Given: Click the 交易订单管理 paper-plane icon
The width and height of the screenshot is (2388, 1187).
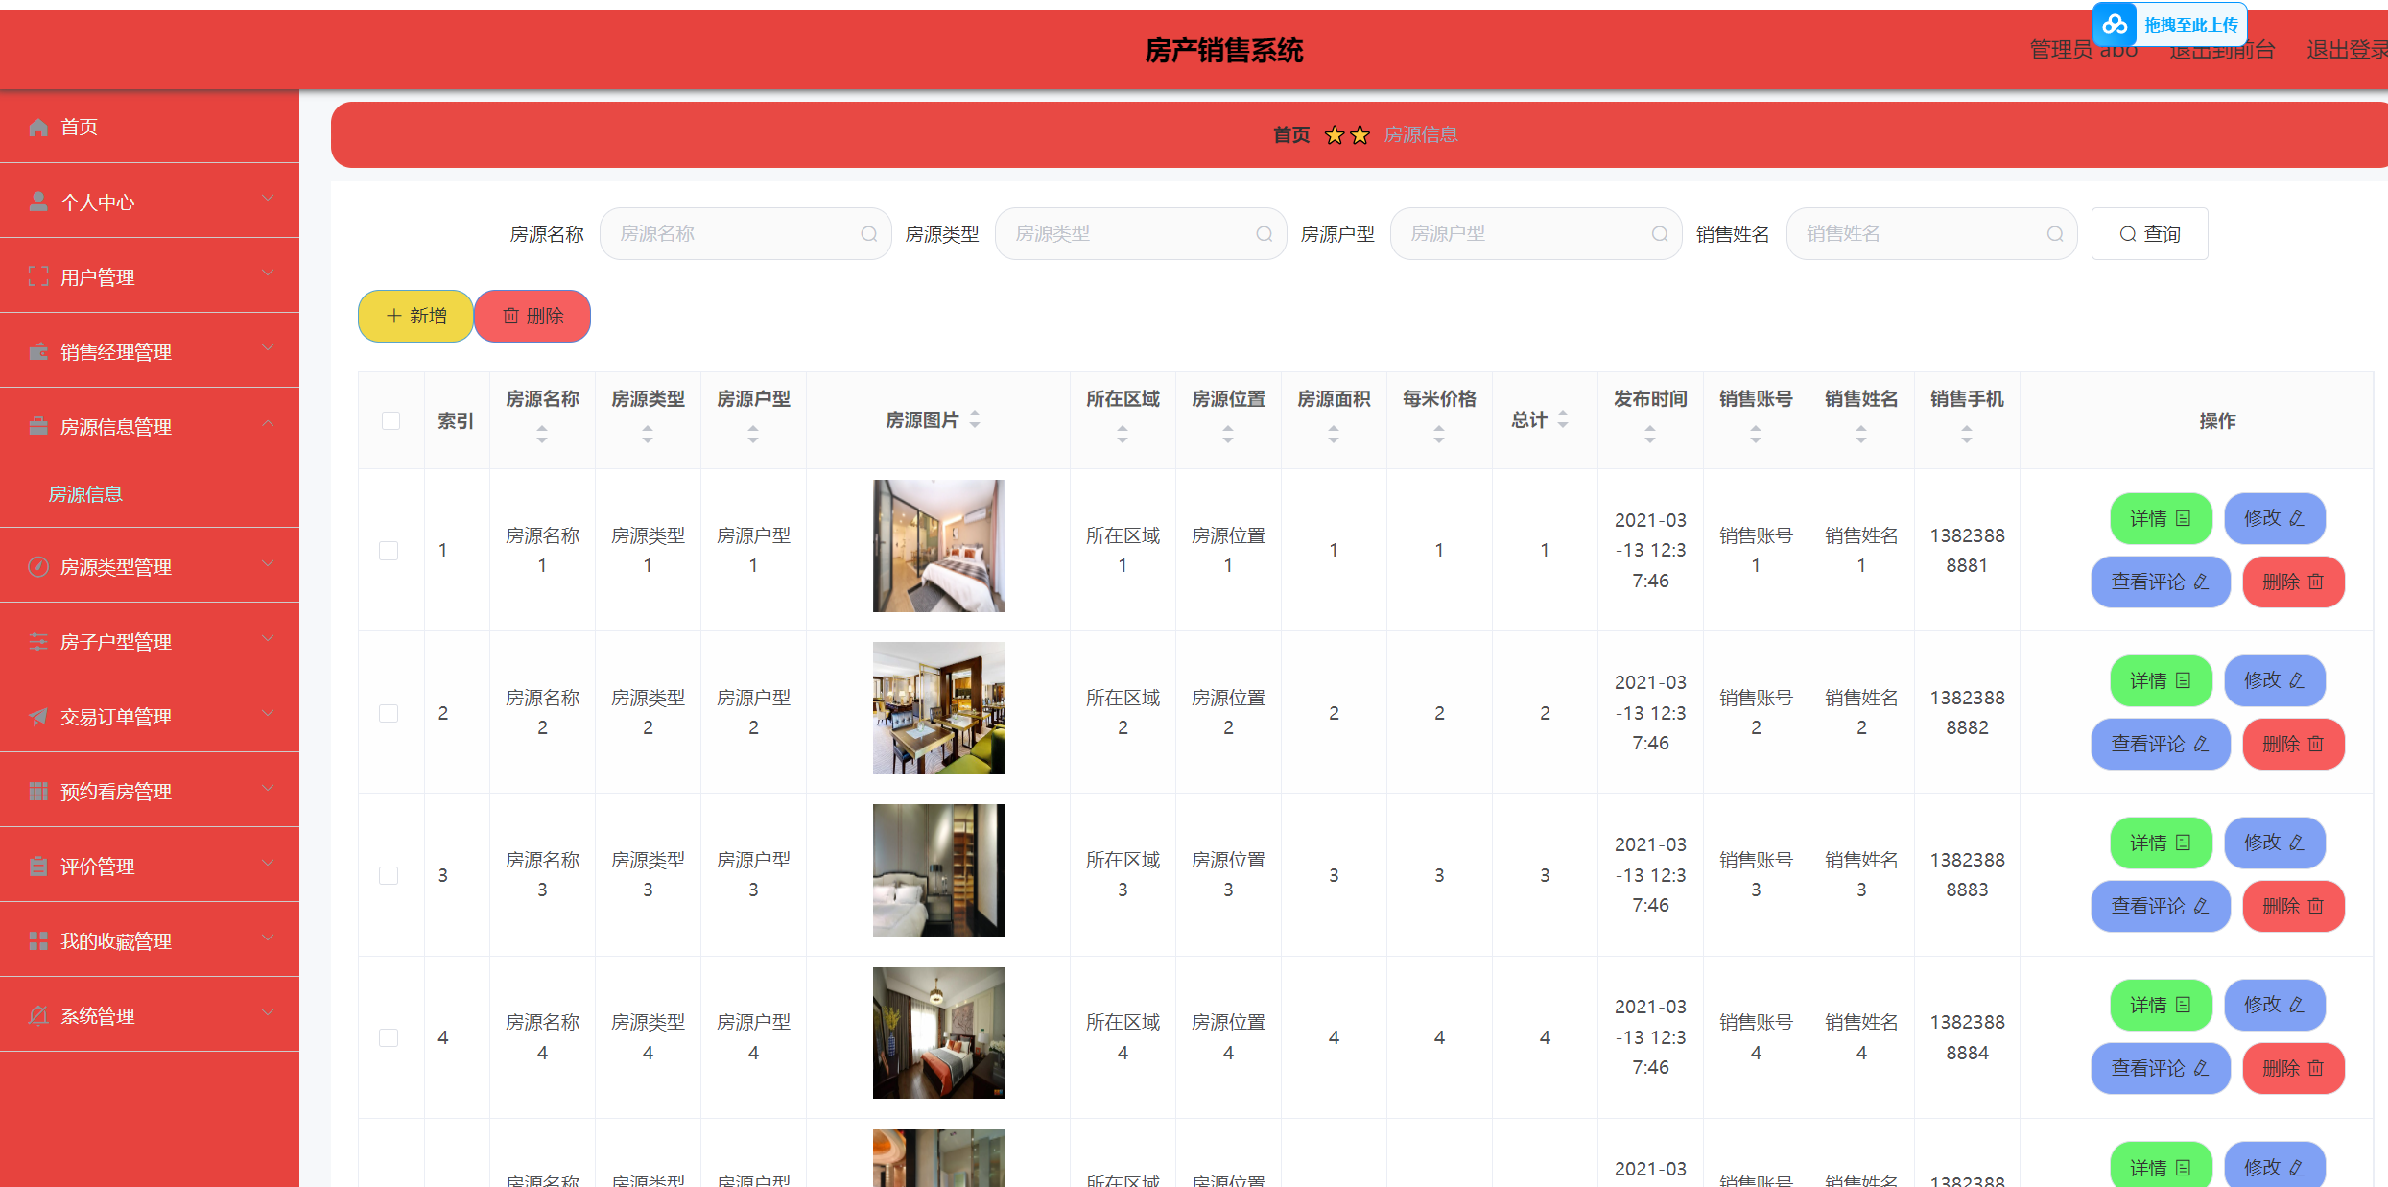Looking at the screenshot, I should tap(38, 716).
